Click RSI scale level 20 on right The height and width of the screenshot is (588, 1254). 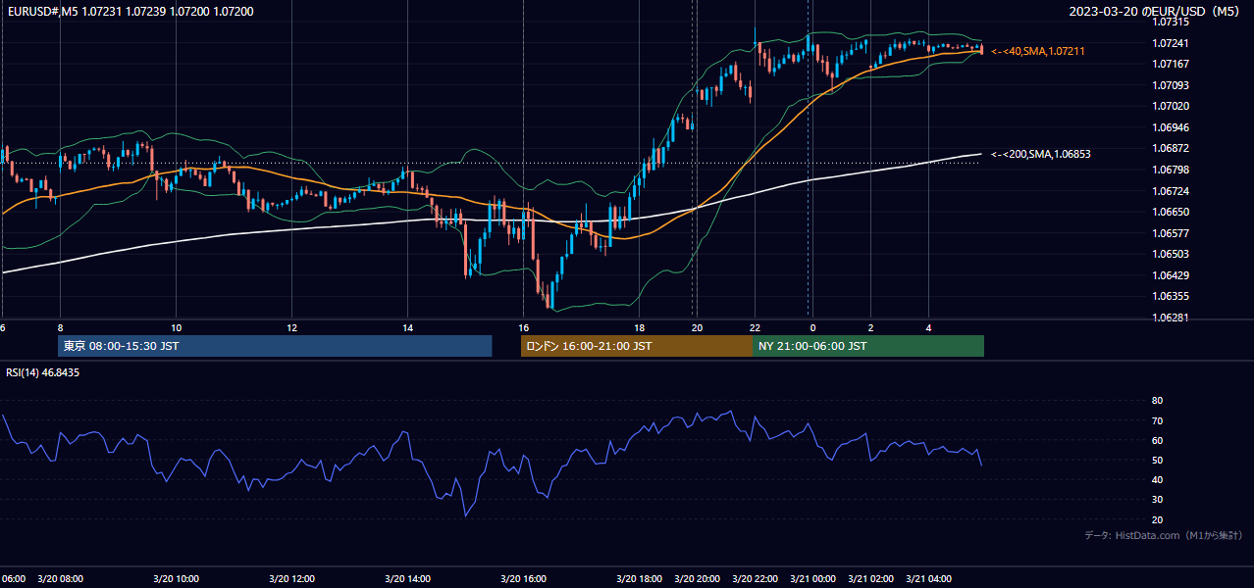[x=1158, y=519]
